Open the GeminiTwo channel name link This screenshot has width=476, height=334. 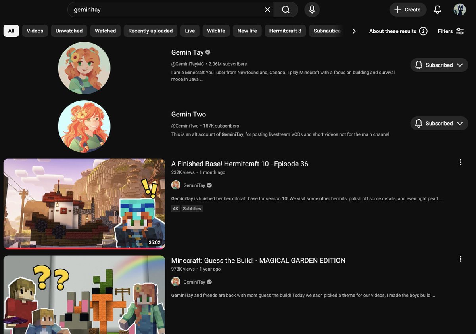pyautogui.click(x=188, y=114)
